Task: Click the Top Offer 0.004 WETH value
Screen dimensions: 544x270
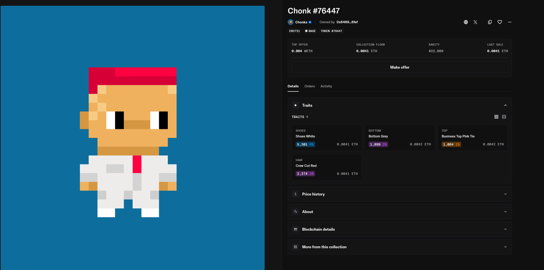Action: (x=302, y=51)
